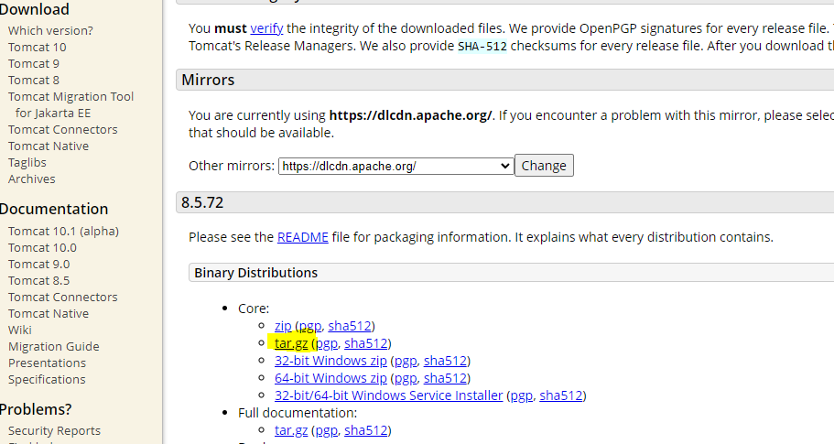Follow the 'verify' integrity link
834x444 pixels.
pos(266,28)
